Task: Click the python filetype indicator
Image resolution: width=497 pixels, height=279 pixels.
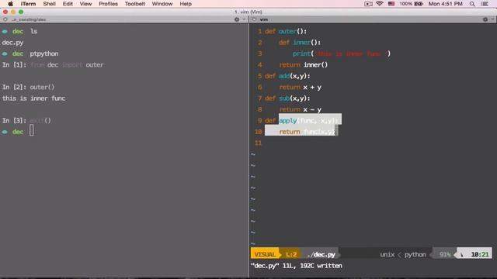Action: 415,254
